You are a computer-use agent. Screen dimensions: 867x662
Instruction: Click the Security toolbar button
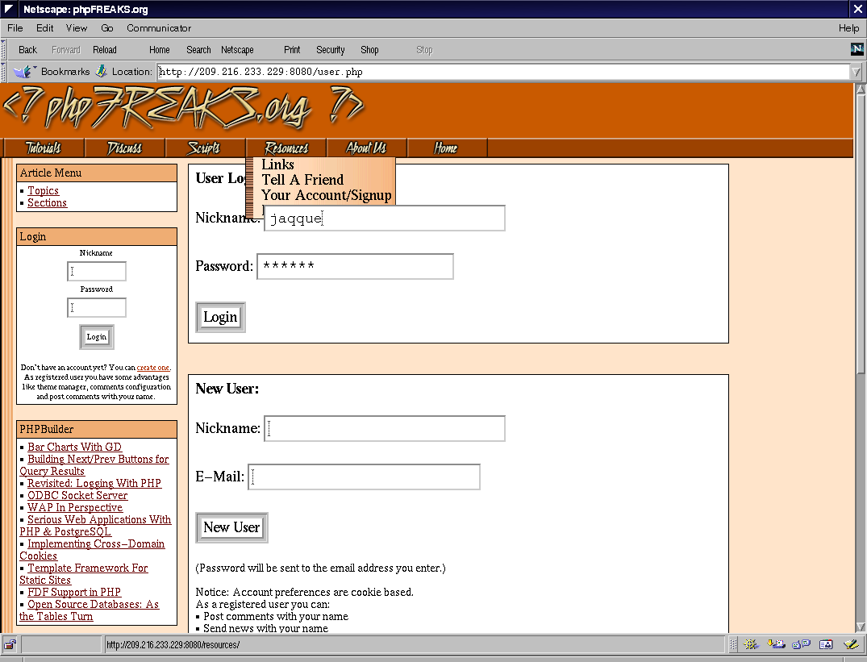pos(330,50)
